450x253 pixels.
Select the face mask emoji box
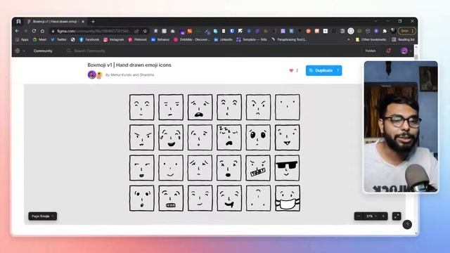coord(288,198)
